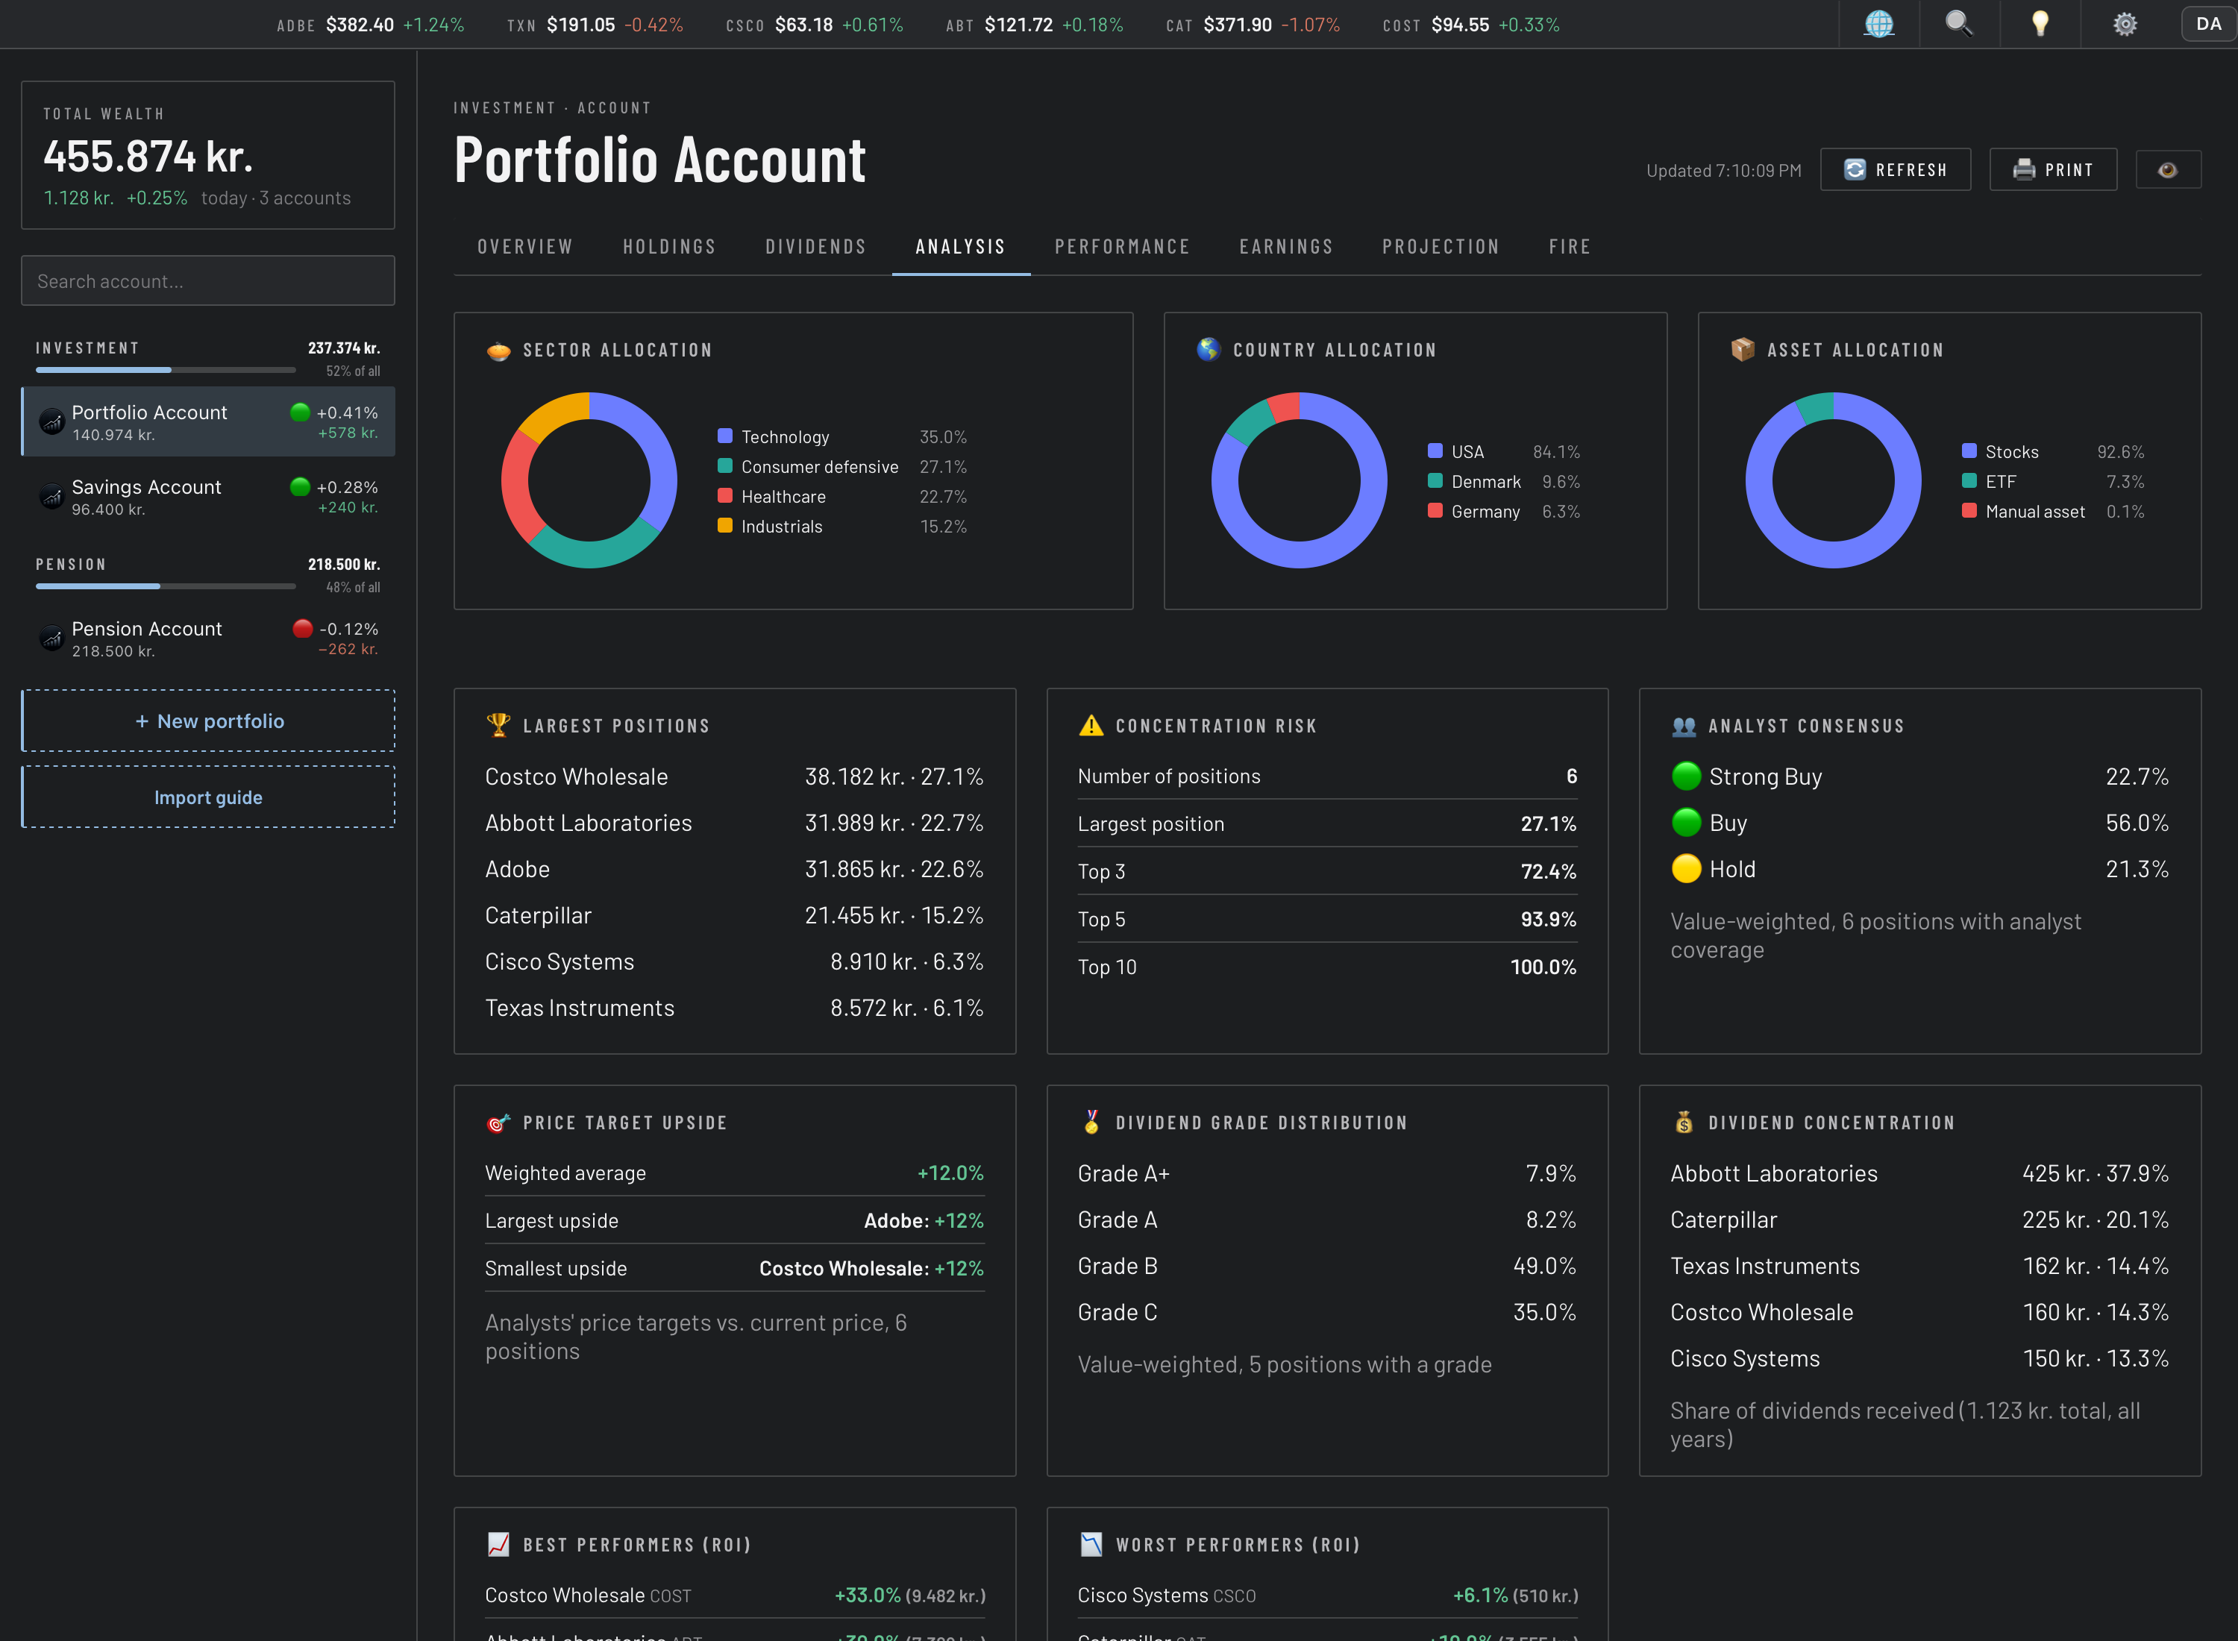The image size is (2238, 1641).
Task: Click the Costco Wholesale row in Largest Positions
Action: 734,776
